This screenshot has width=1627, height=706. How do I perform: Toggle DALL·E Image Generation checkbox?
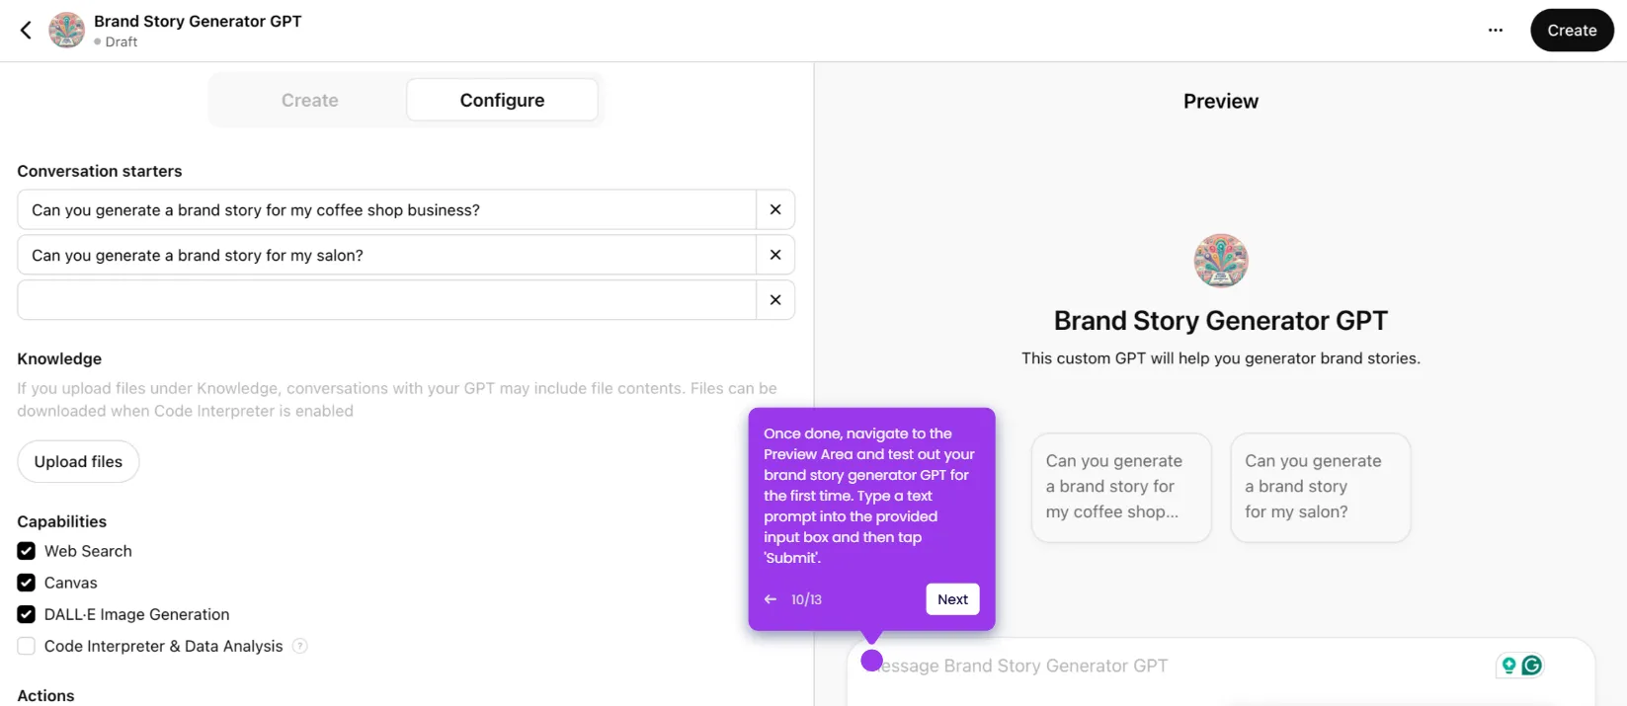pos(27,614)
